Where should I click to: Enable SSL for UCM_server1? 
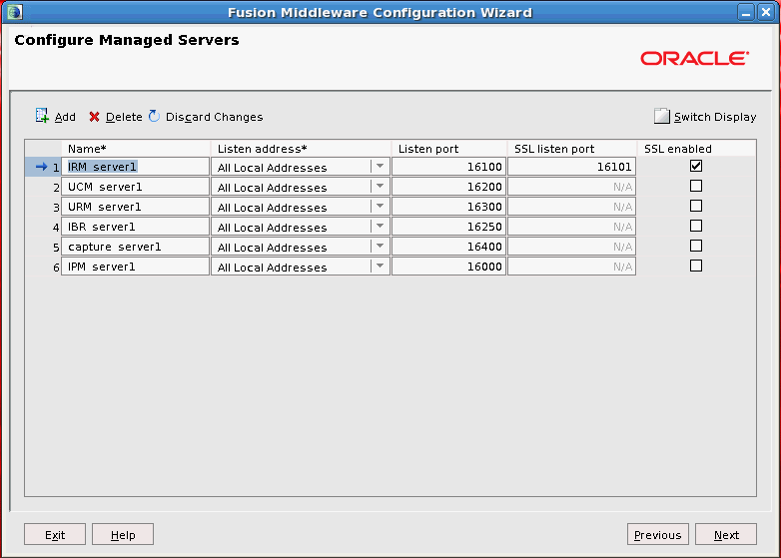(696, 186)
